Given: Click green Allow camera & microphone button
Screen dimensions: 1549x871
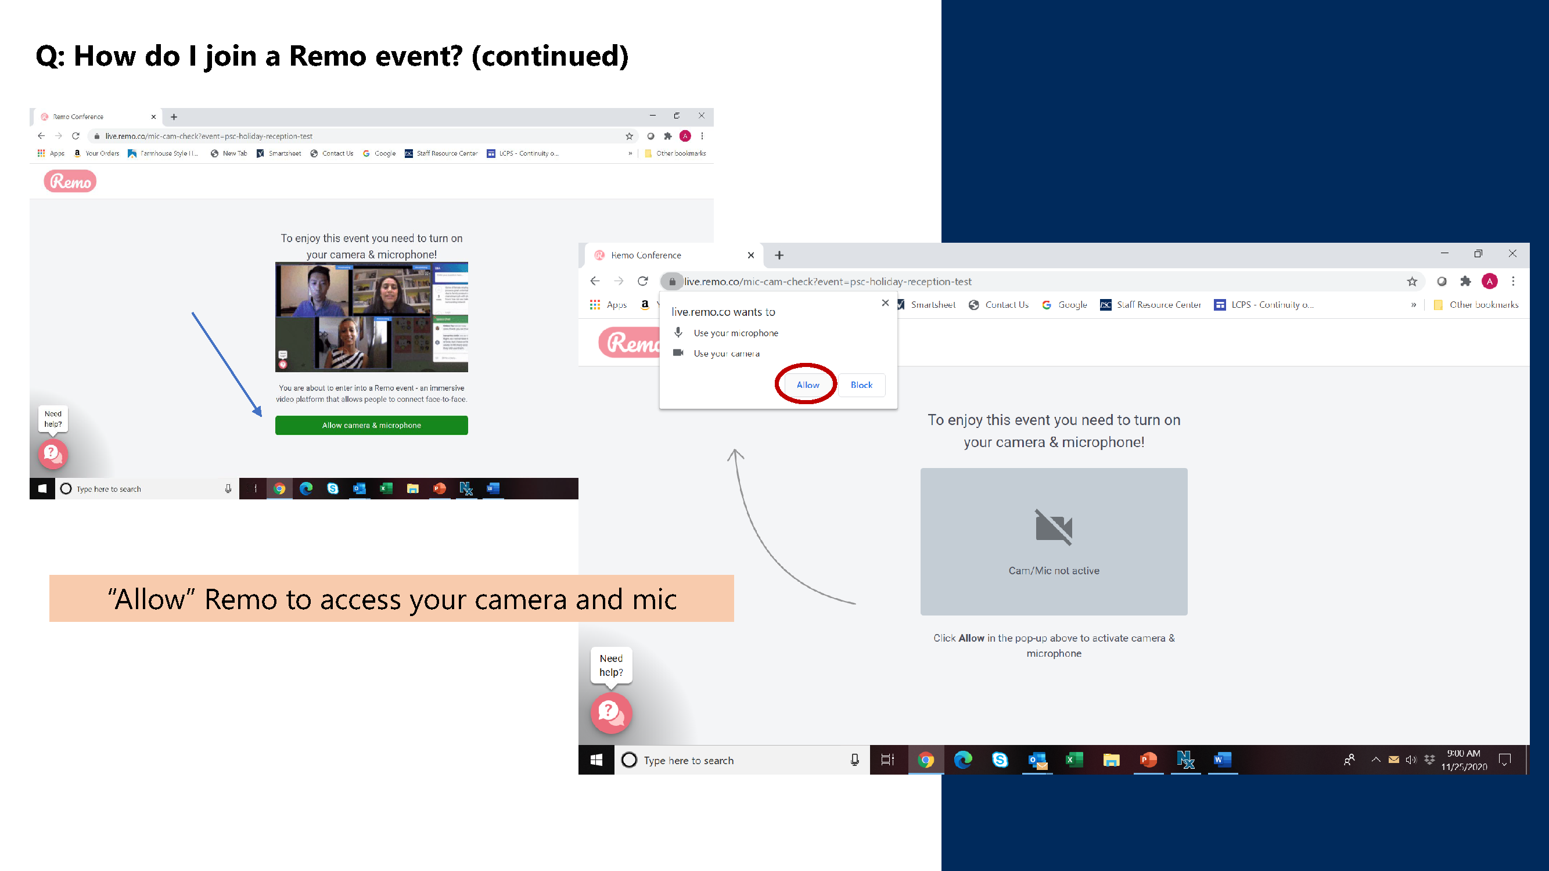Looking at the screenshot, I should (372, 425).
